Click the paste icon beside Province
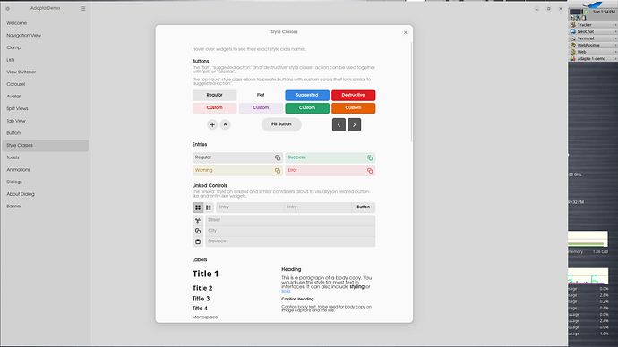The width and height of the screenshot is (618, 347). click(x=198, y=241)
